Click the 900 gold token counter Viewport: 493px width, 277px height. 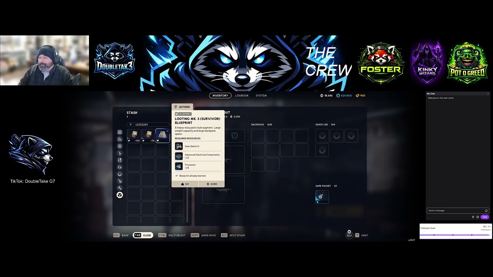361,95
